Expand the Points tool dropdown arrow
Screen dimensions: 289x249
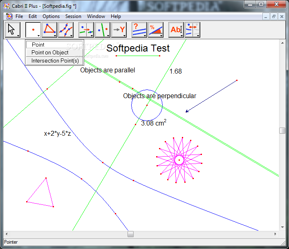(x=38, y=36)
